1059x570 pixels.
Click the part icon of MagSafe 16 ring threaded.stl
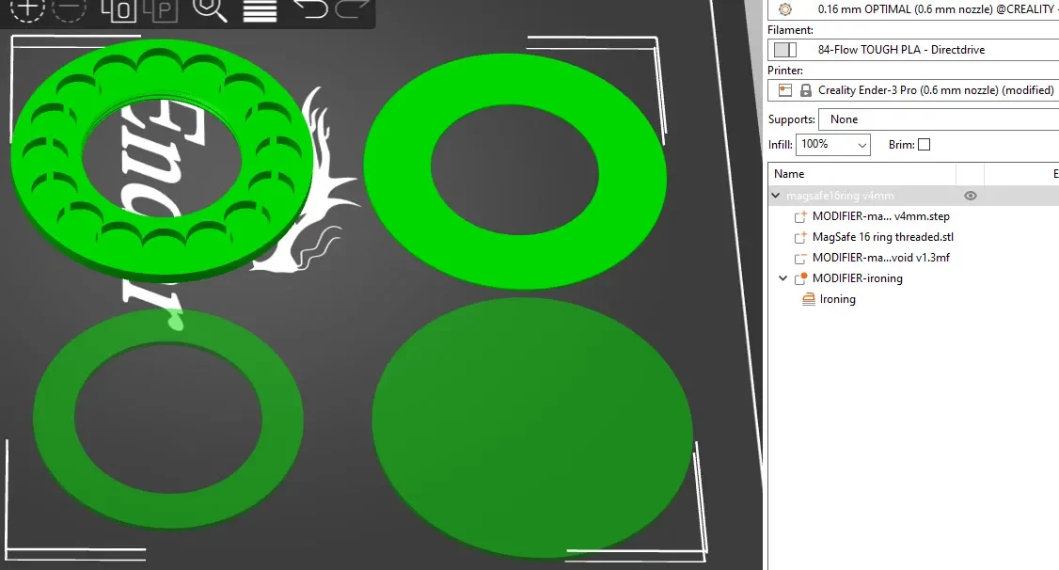click(800, 237)
